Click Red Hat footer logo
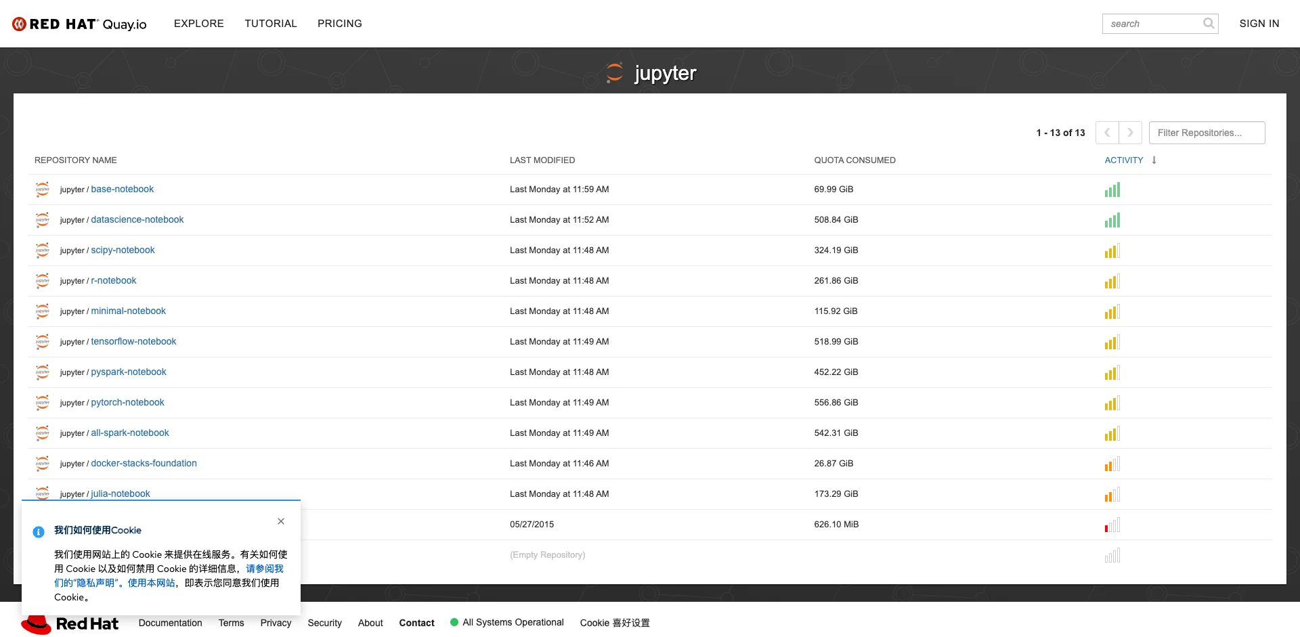The width and height of the screenshot is (1300, 637). (70, 623)
